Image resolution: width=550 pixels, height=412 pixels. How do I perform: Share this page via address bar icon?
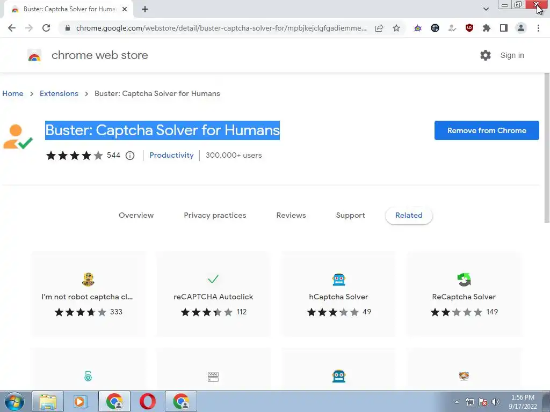tap(379, 28)
